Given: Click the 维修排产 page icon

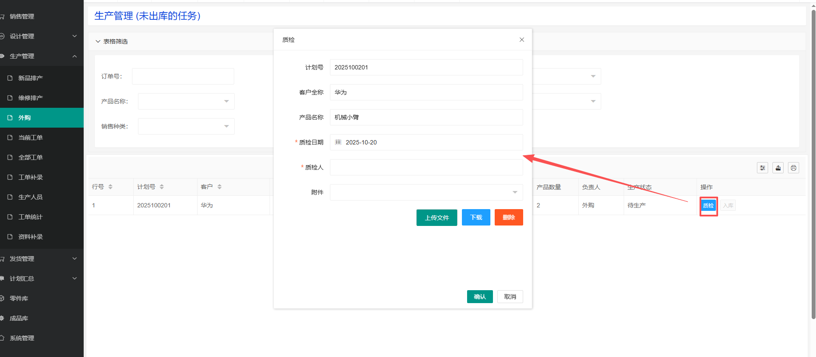Looking at the screenshot, I should click(10, 98).
